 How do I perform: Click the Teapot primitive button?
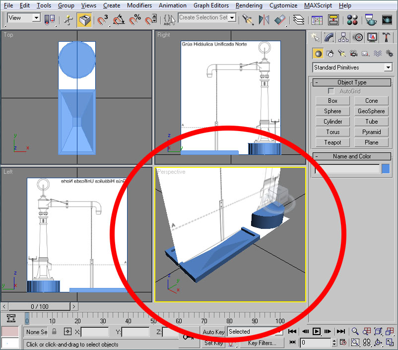(332, 142)
